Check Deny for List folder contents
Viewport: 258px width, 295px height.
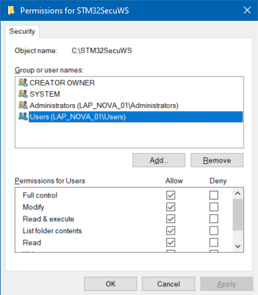click(x=214, y=230)
